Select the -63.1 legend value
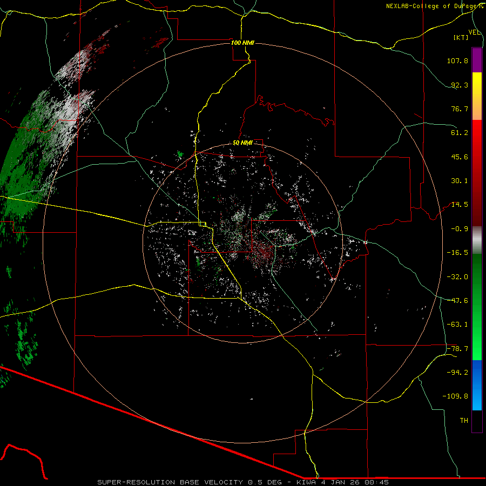Screen dimensions: 486x486 click(457, 325)
